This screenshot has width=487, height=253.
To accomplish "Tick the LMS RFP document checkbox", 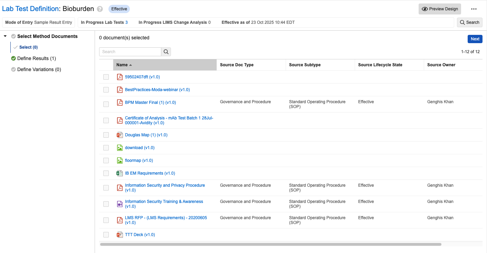I will [106, 220].
